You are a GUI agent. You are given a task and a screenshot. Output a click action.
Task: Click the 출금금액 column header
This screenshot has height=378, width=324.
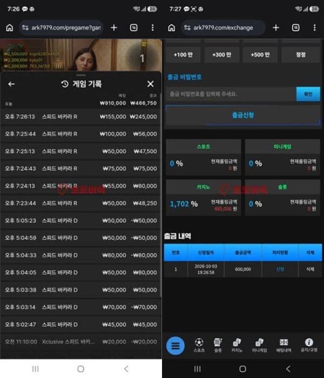coord(243,252)
